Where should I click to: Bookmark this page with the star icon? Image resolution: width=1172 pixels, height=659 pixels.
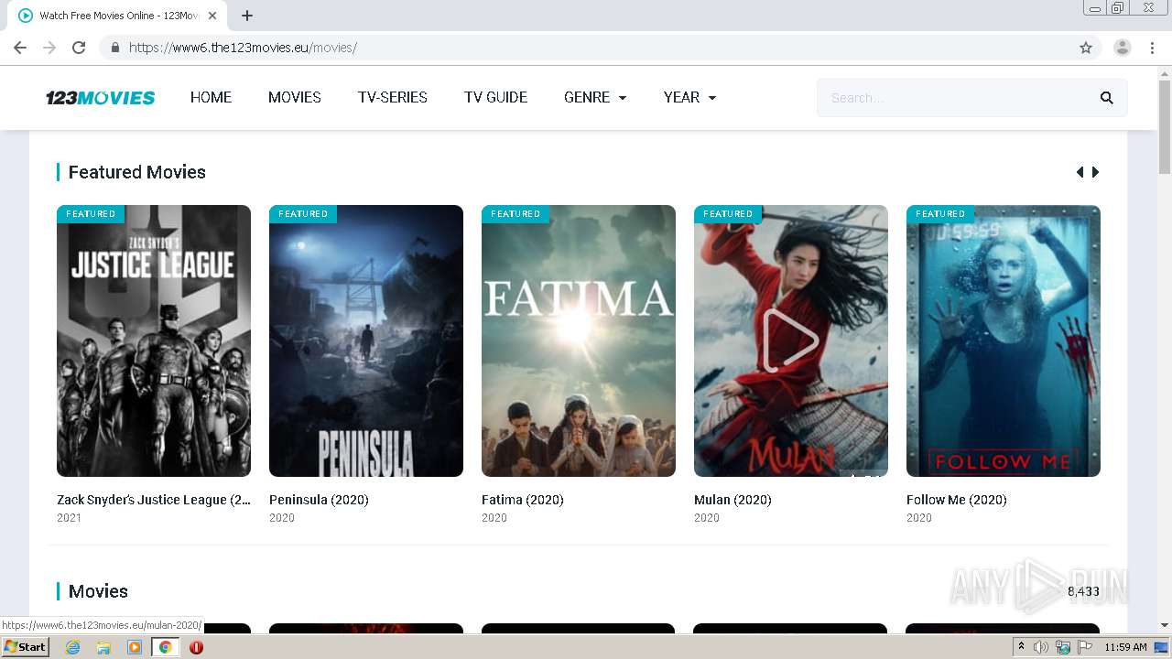tap(1086, 48)
